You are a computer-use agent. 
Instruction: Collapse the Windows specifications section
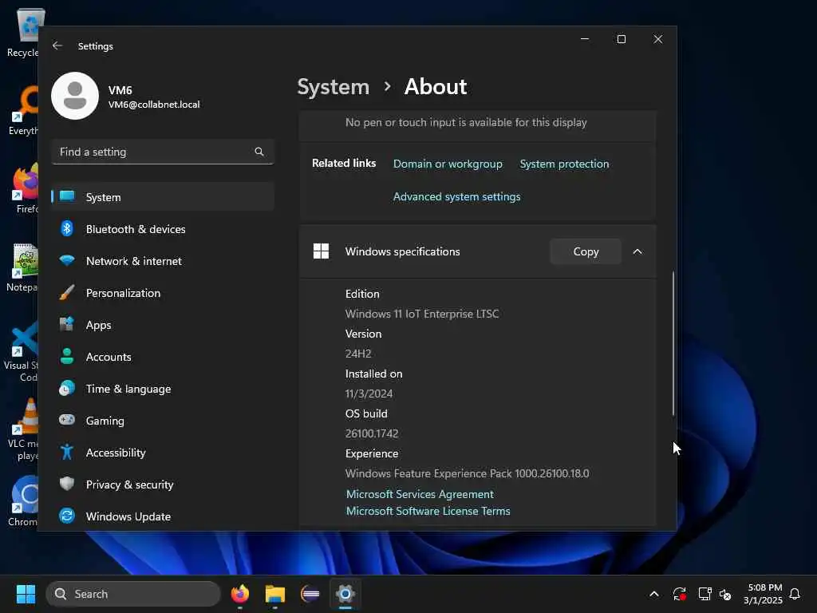click(637, 251)
